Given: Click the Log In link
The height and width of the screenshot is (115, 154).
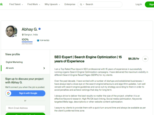Looking at the screenshot, I should click(x=139, y=4).
